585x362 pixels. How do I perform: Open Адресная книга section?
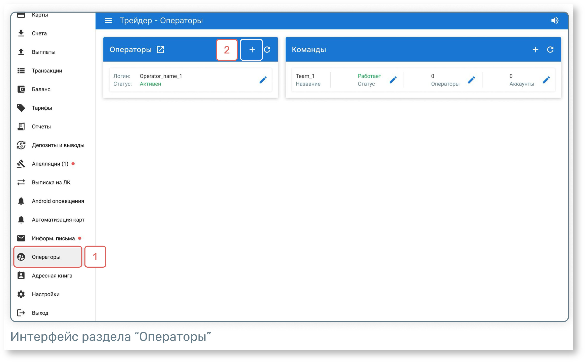tap(52, 275)
